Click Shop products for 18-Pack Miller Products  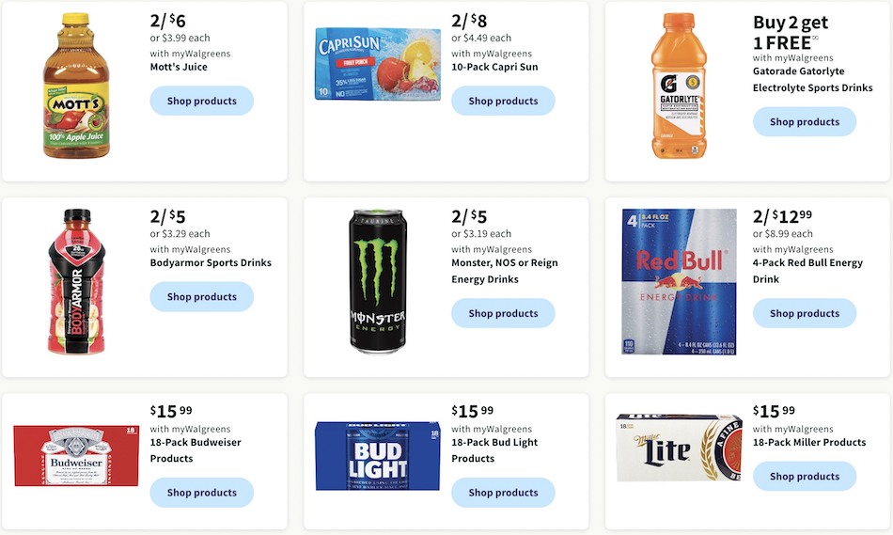(804, 477)
